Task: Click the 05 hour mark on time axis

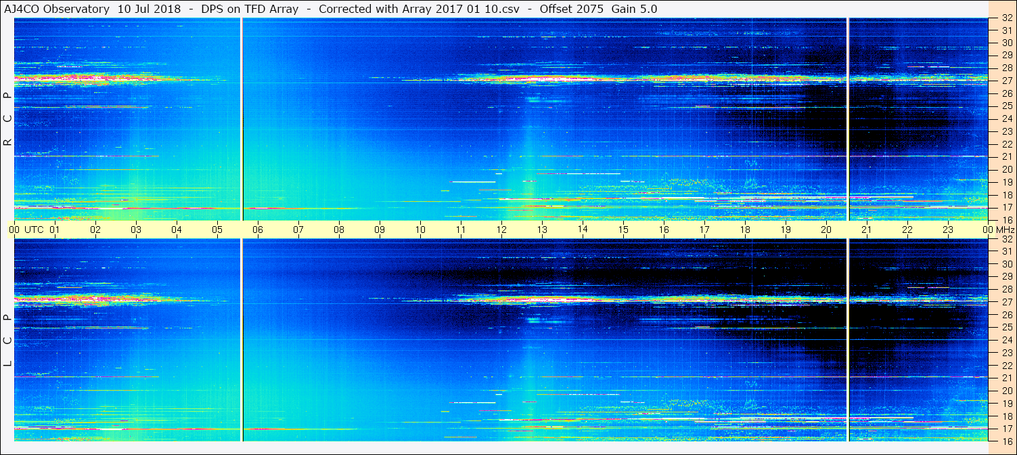Action: point(217,230)
